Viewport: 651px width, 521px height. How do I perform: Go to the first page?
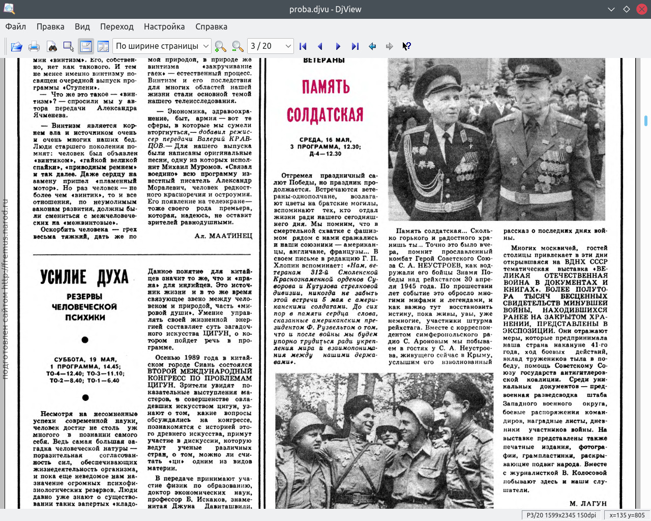303,46
